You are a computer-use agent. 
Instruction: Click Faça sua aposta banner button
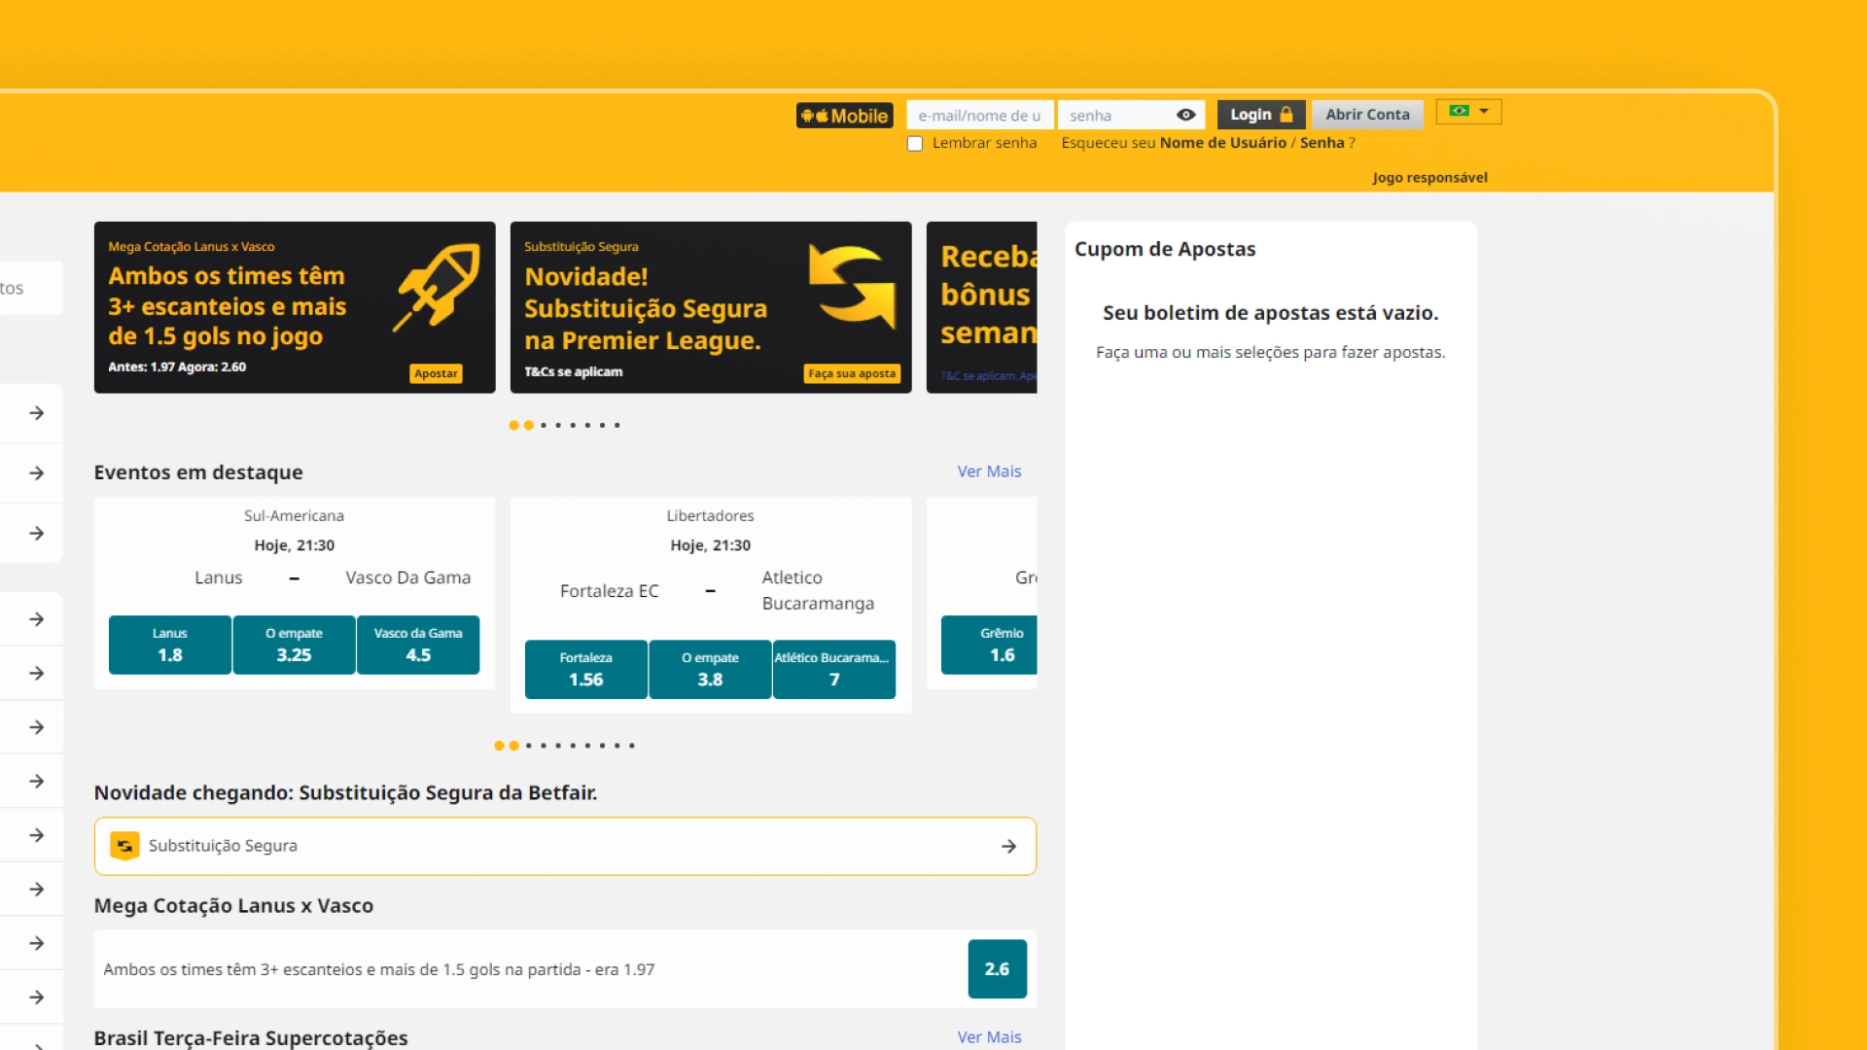852,374
